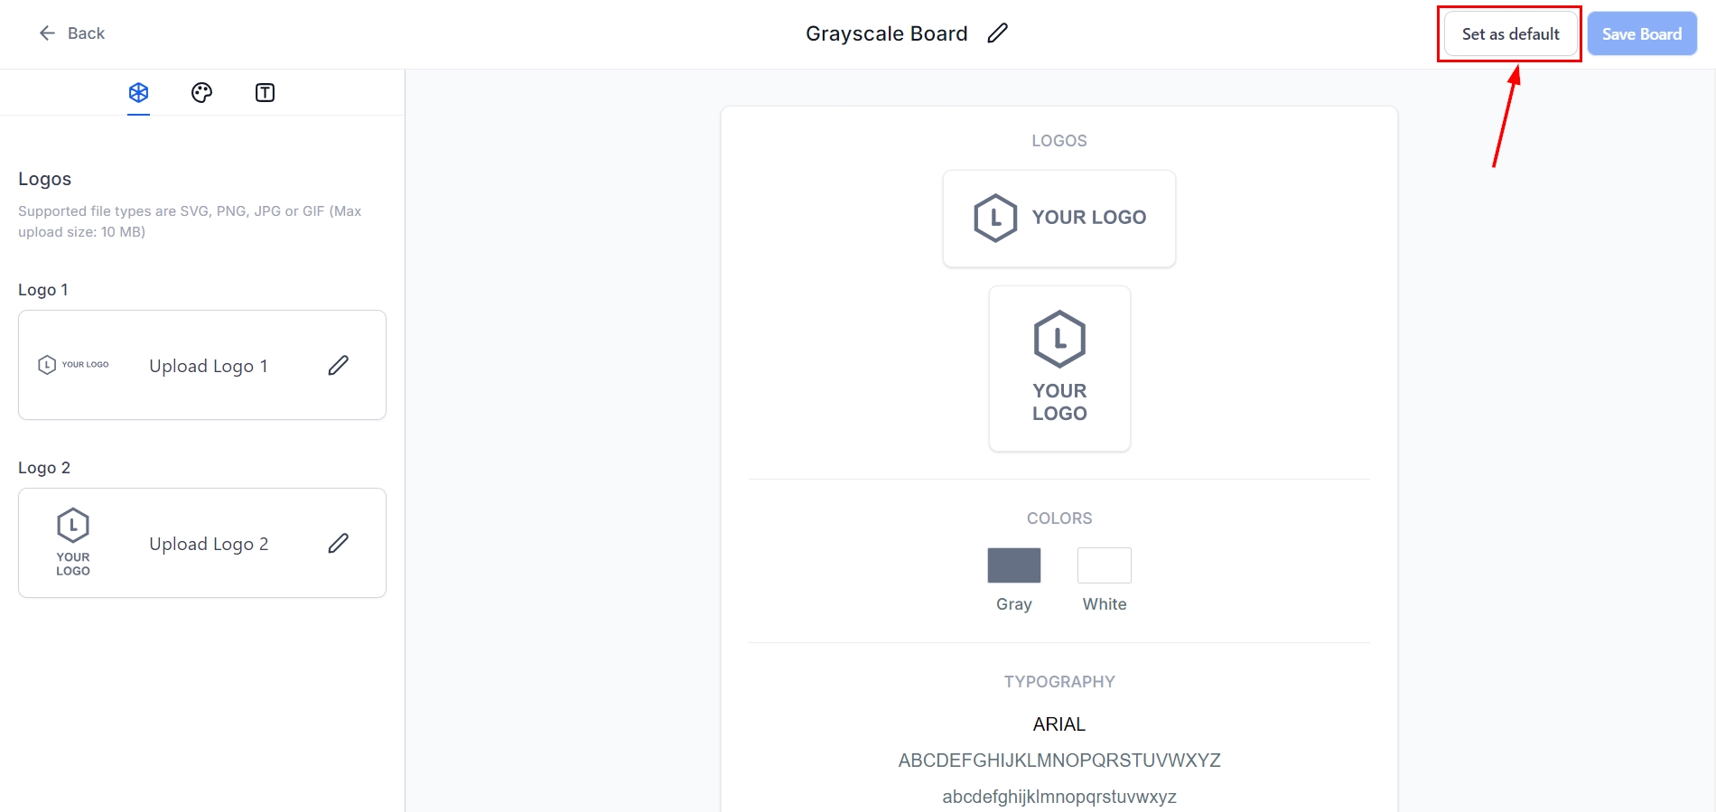Click the pencil icon for Upload Logo 1

coord(338,365)
